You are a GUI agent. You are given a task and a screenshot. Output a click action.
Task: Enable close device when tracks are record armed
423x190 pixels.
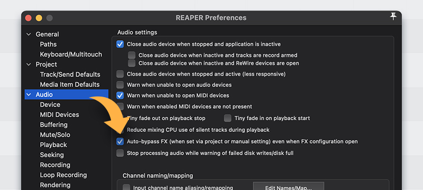[x=132, y=55]
